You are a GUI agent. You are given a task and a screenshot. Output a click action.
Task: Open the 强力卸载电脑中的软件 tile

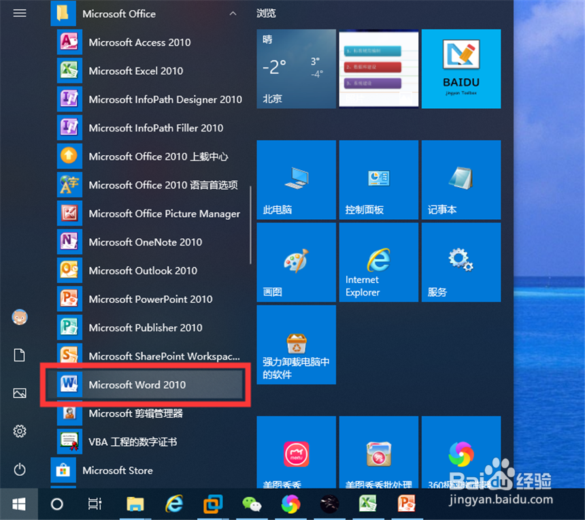[296, 345]
